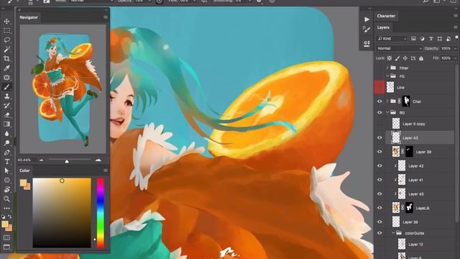Click the hue spectrum slider
Screen dimensions: 460x259
click(101, 213)
